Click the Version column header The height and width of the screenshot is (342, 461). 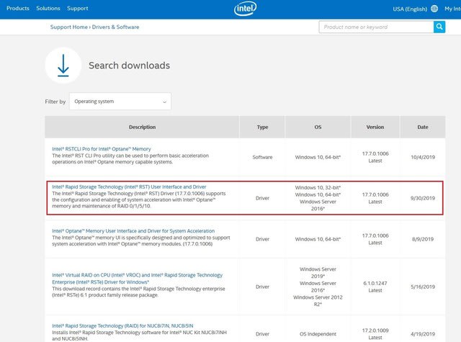click(375, 127)
